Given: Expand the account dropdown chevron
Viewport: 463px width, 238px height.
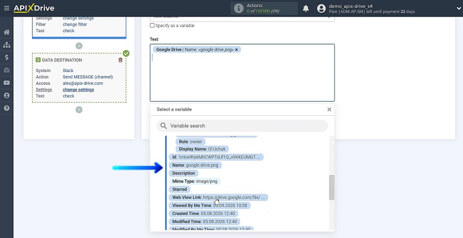Looking at the screenshot, I should (x=458, y=8).
